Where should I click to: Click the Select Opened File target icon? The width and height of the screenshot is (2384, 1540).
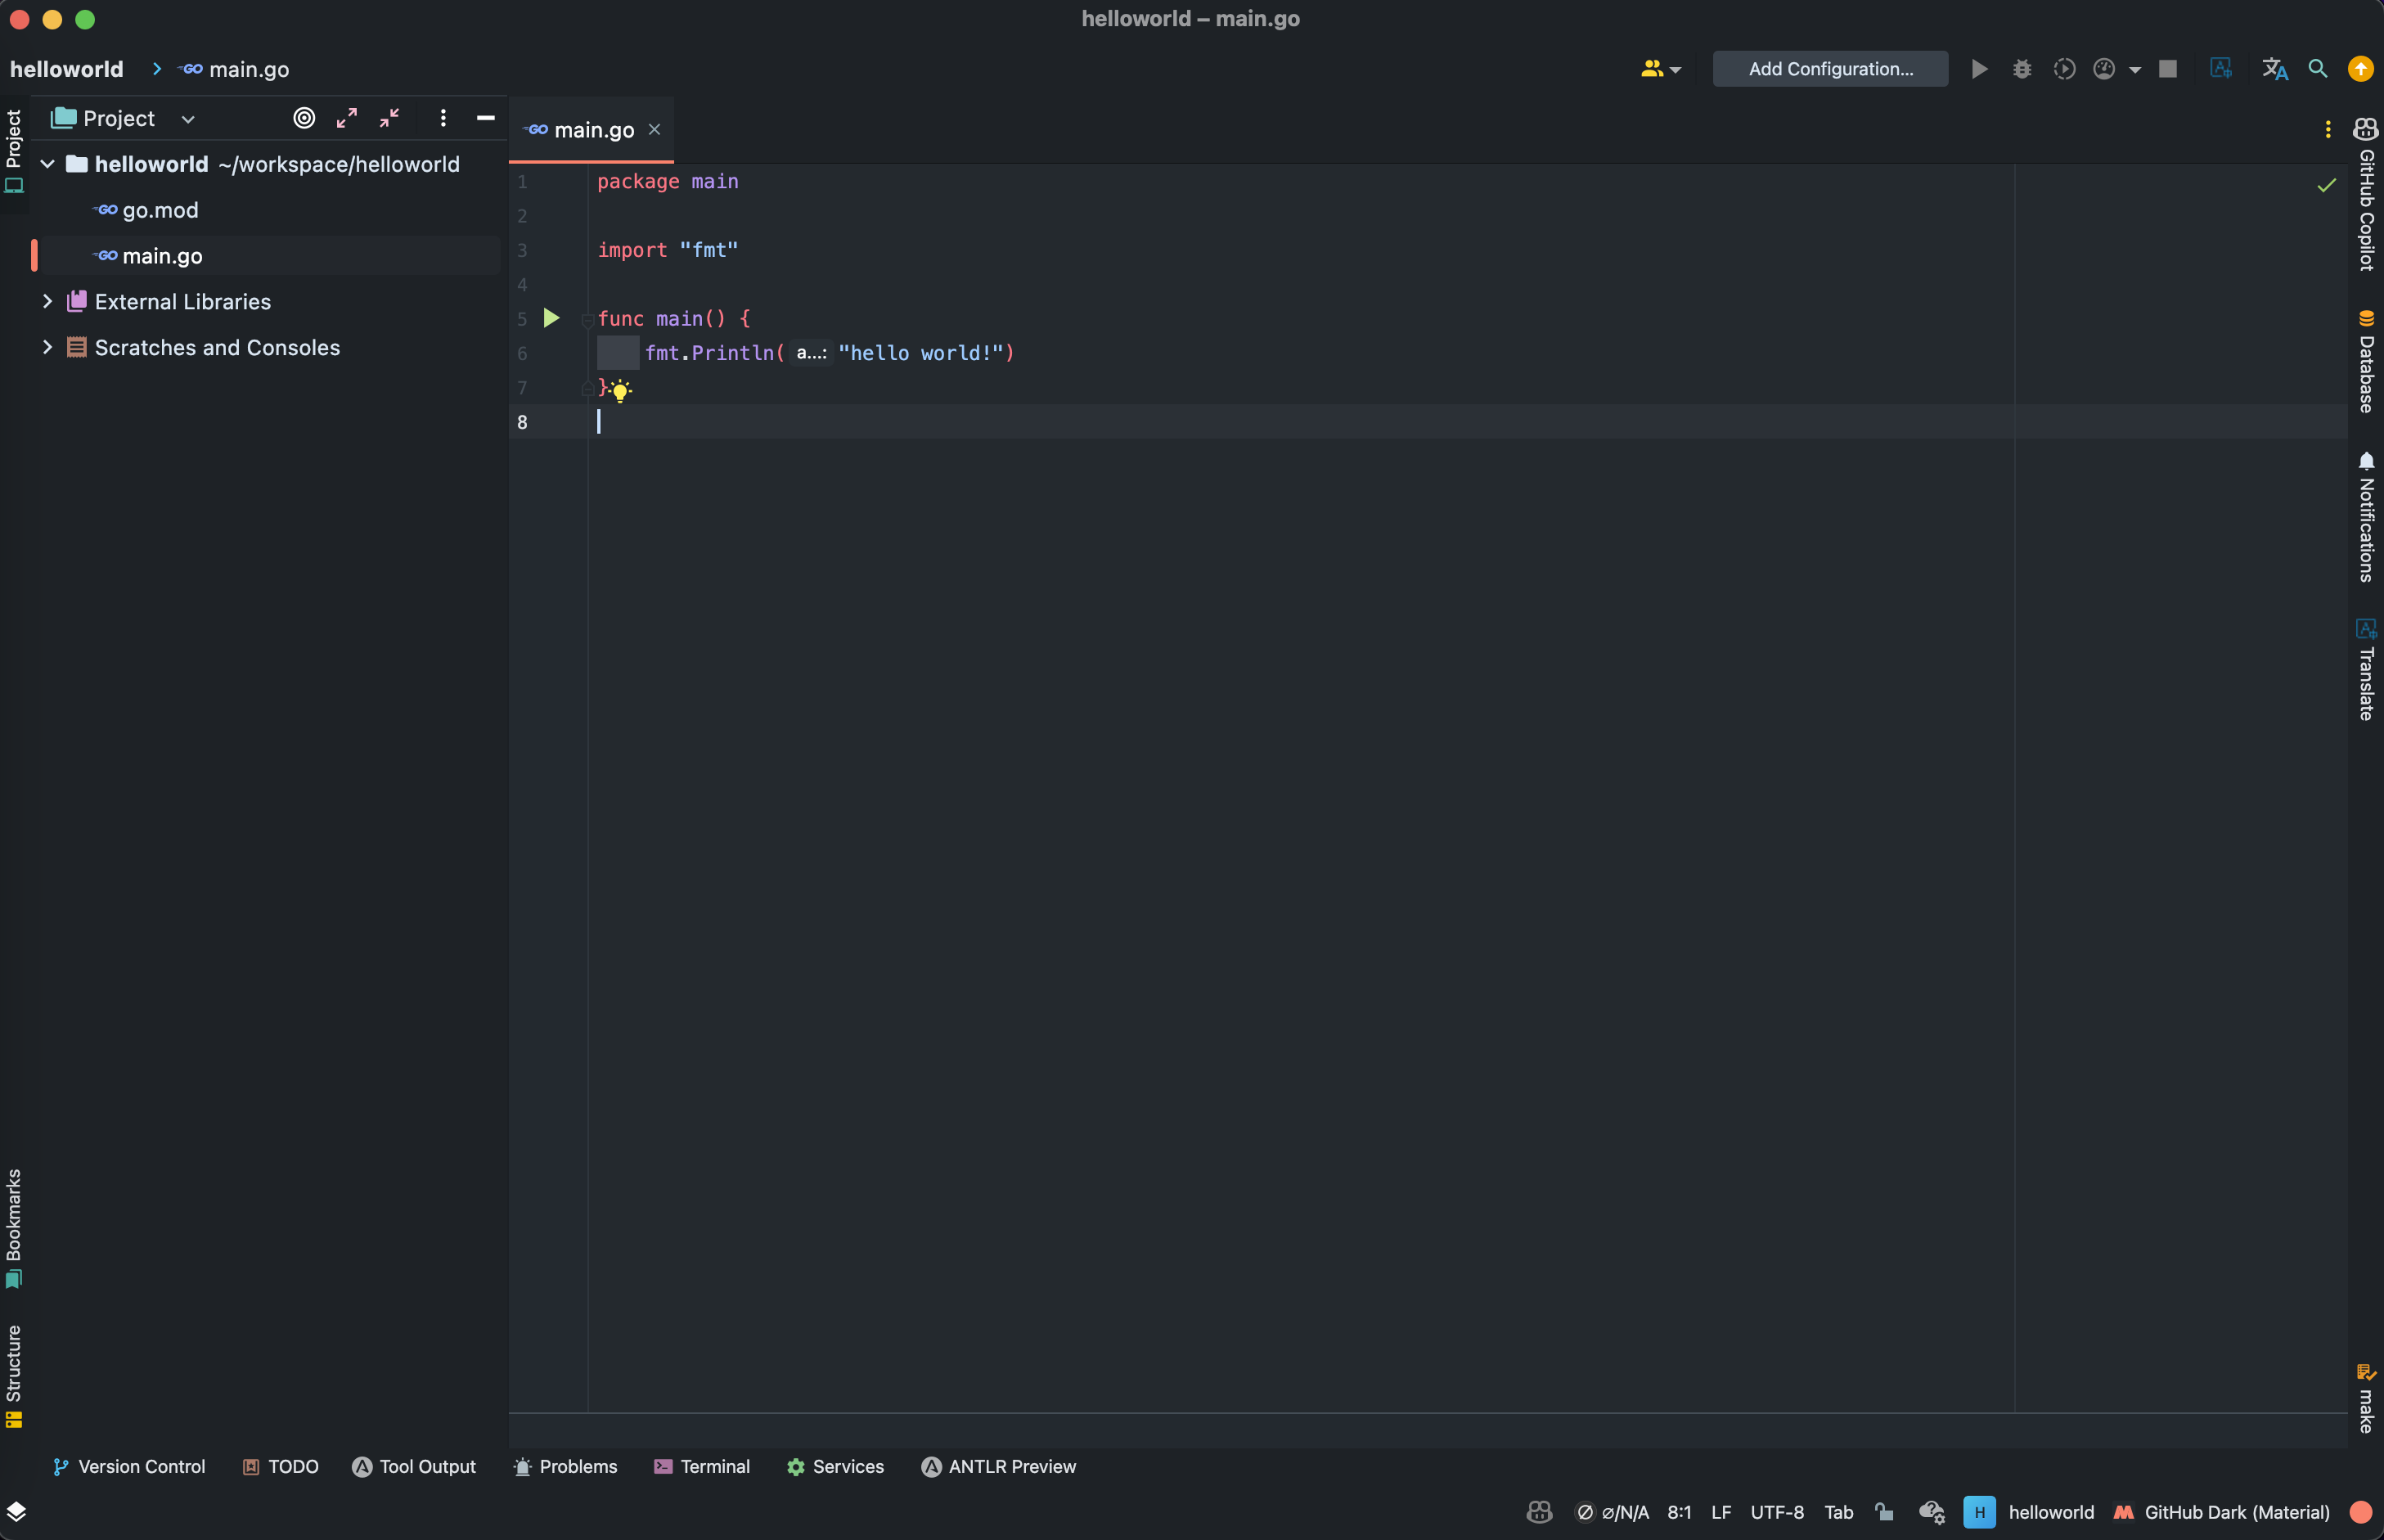tap(304, 118)
